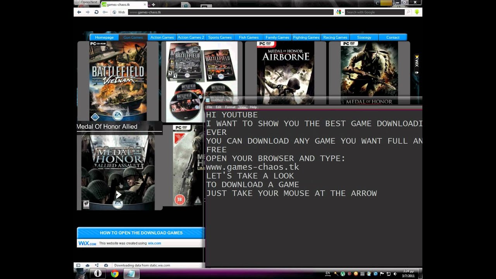496x279 pixels.
Task: Open Notepad View menu
Action: (243, 107)
